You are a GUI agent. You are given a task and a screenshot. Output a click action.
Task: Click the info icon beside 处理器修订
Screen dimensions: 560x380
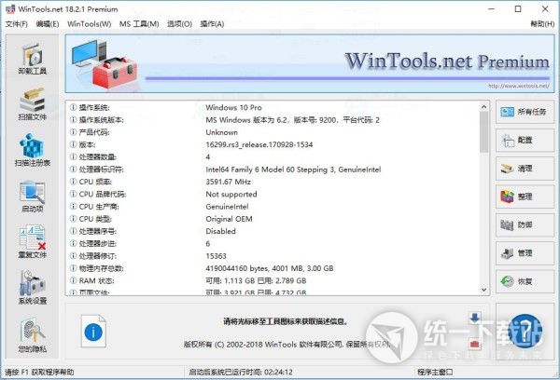[x=73, y=256]
